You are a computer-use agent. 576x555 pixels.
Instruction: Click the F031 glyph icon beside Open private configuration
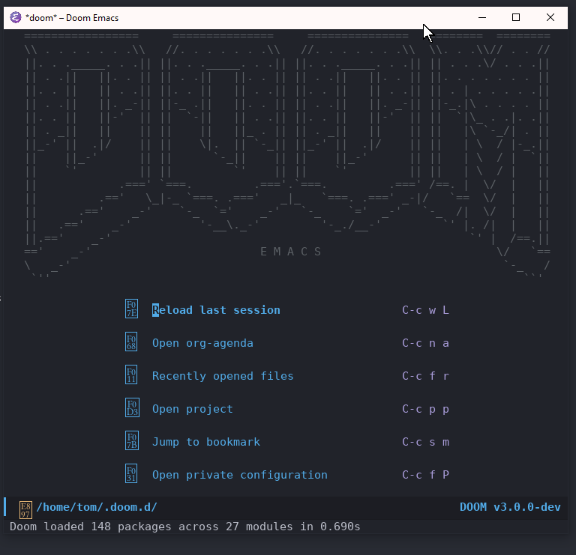click(131, 474)
